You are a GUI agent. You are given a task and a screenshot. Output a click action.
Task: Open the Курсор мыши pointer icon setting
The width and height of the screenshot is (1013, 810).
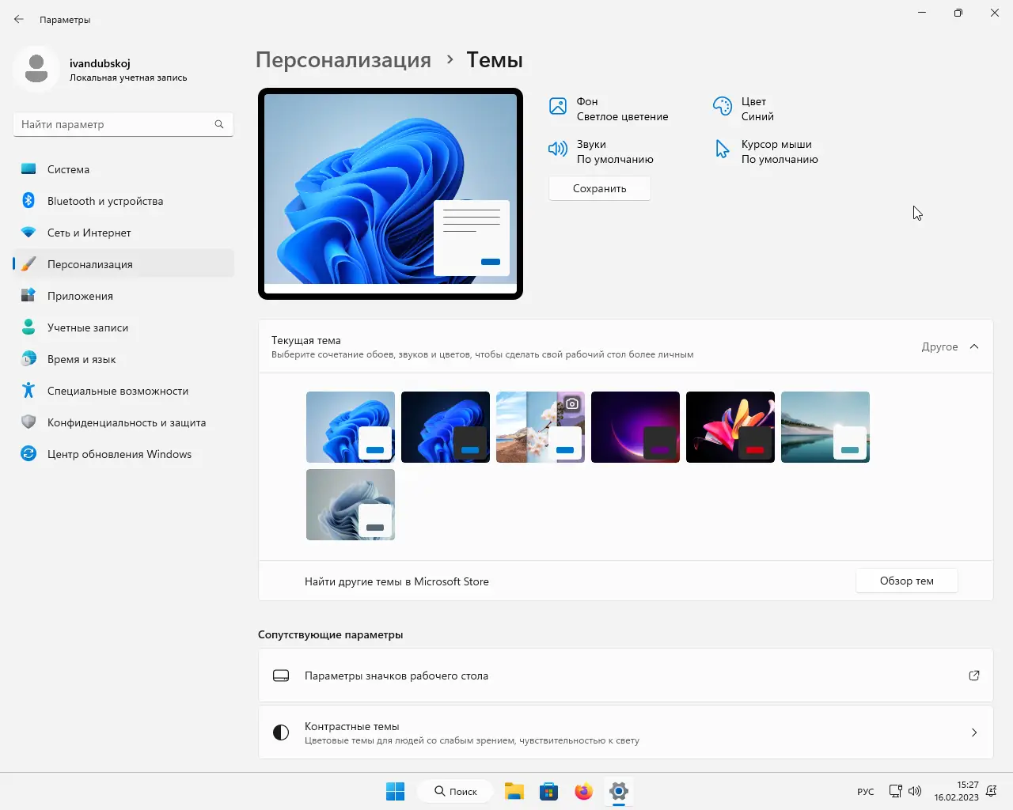722,149
